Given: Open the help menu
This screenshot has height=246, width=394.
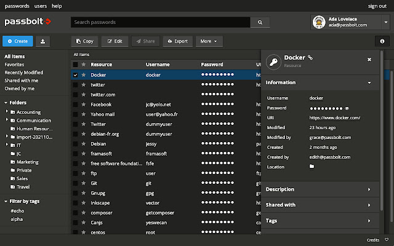Looking at the screenshot, I should [57, 6].
